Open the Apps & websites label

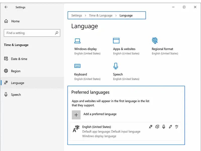pos(124,49)
